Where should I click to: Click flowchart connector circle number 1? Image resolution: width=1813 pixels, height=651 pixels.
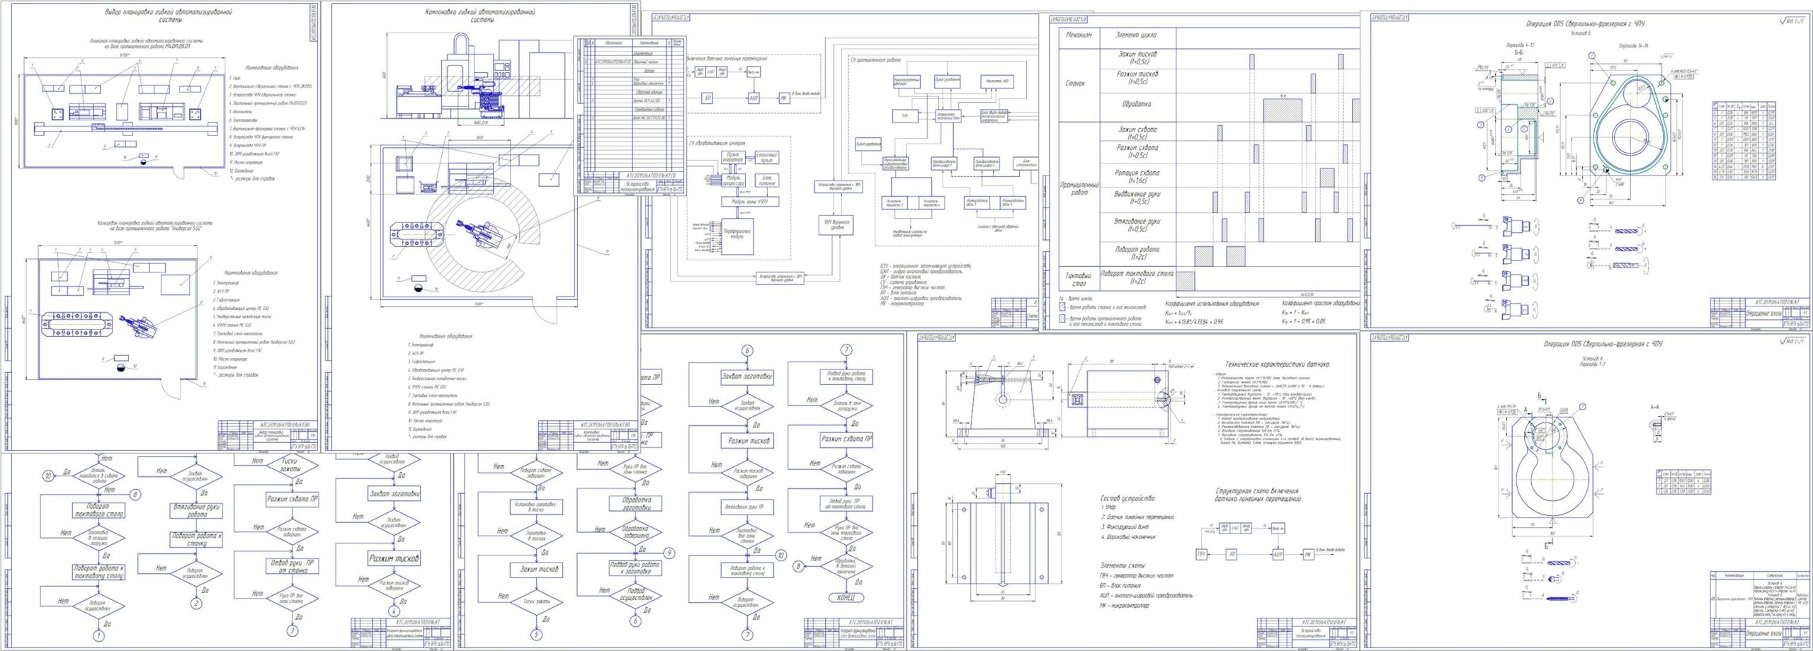(x=98, y=637)
